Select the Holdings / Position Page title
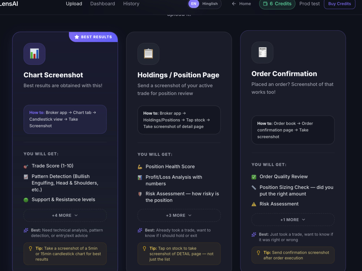362x271 pixels. click(178, 75)
